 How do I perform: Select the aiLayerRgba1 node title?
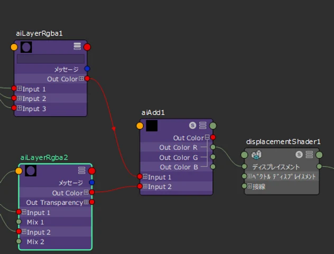point(39,33)
